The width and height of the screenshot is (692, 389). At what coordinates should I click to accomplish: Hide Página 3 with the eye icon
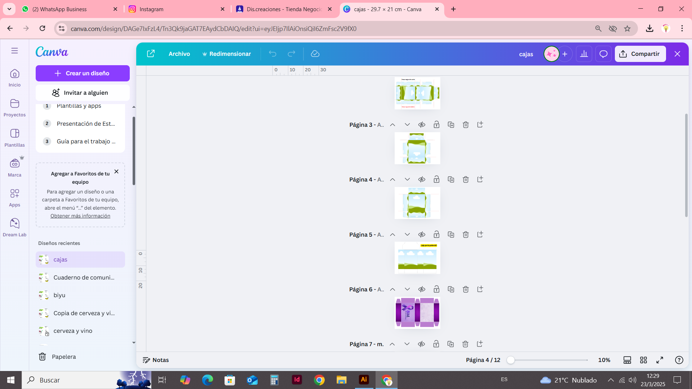coord(422,125)
